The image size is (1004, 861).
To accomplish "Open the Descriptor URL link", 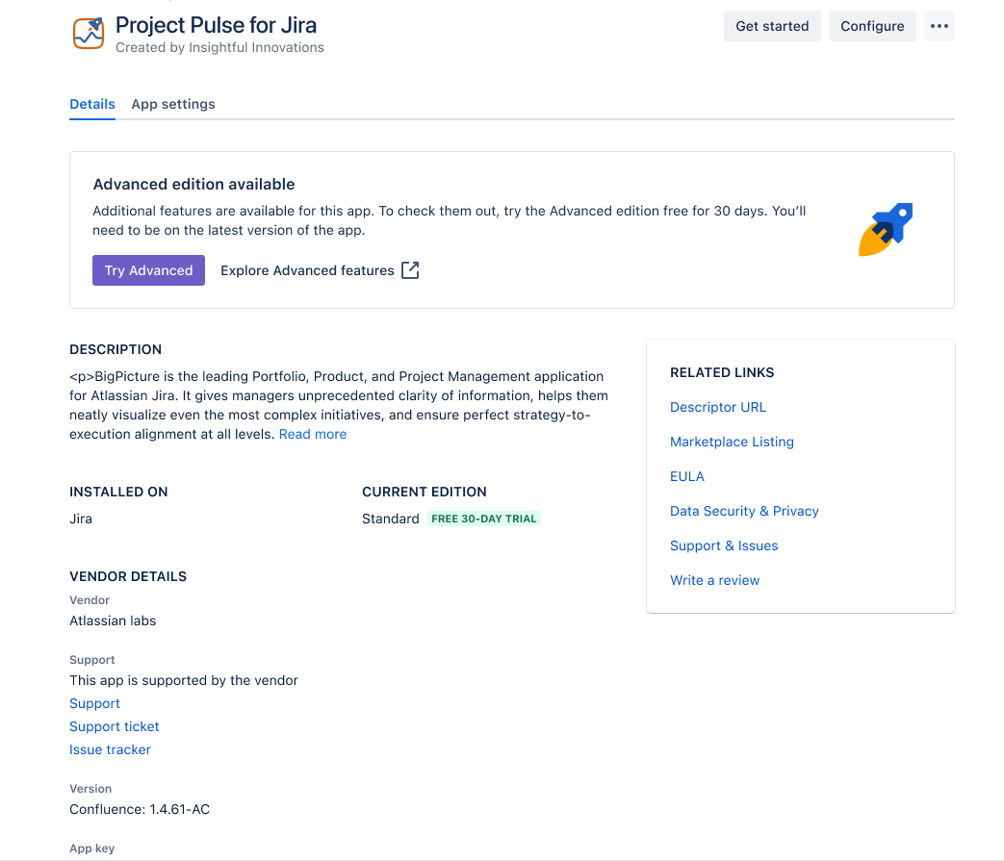I will [718, 407].
